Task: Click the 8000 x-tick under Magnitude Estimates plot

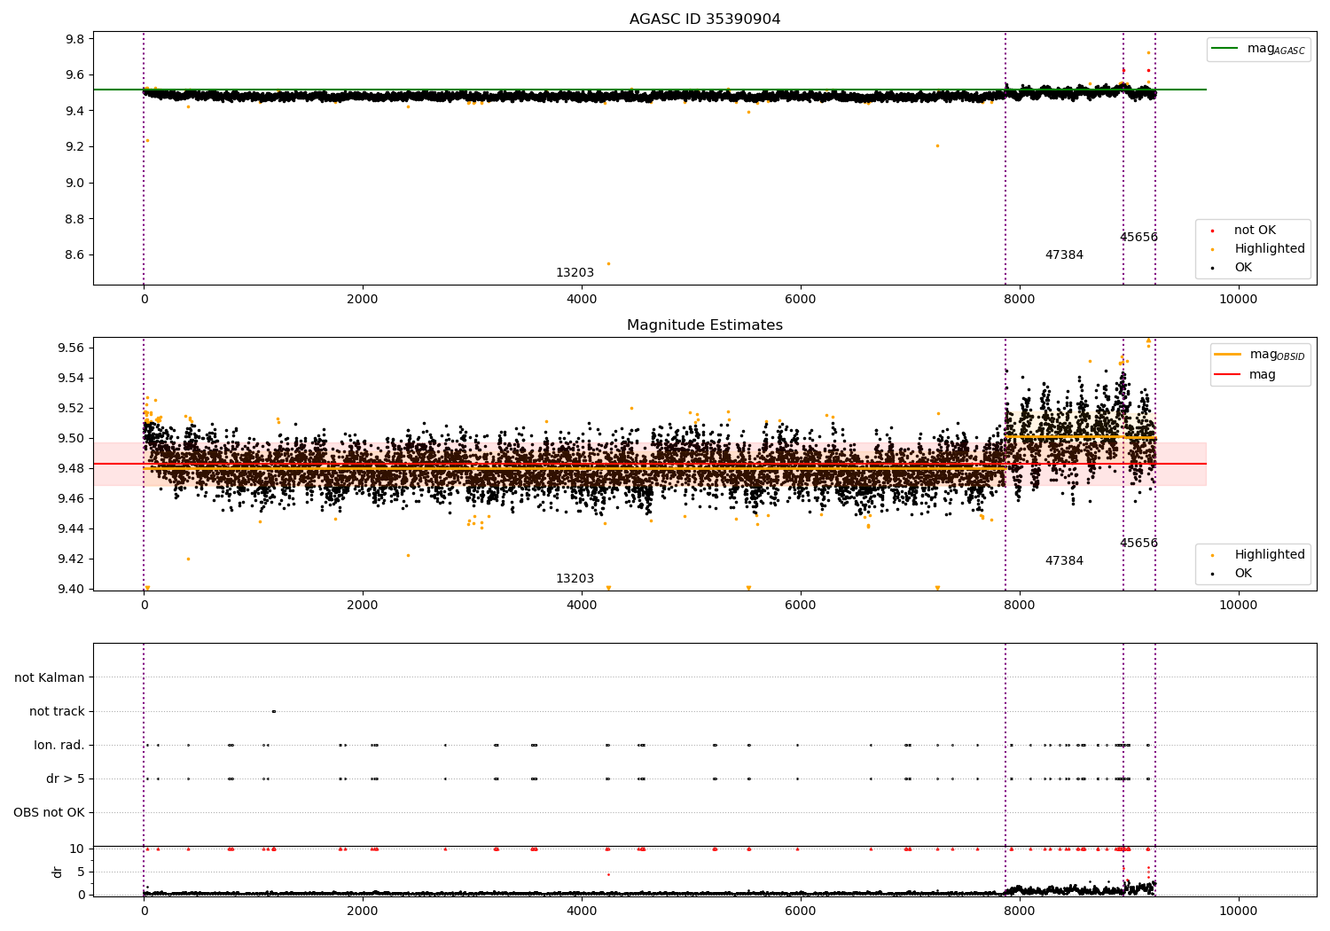Action: (x=1020, y=605)
